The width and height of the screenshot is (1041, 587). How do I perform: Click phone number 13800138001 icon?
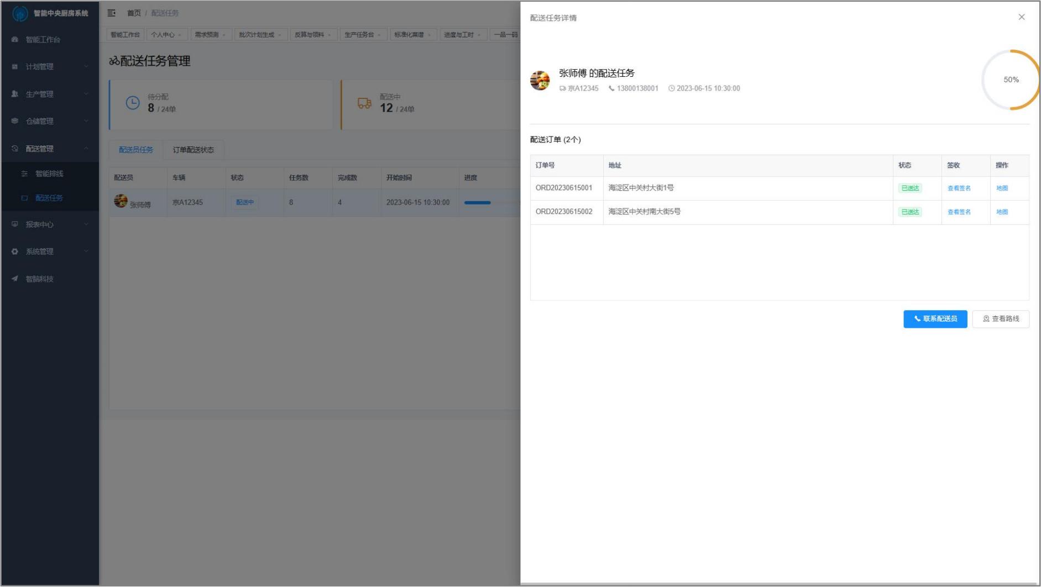(611, 88)
